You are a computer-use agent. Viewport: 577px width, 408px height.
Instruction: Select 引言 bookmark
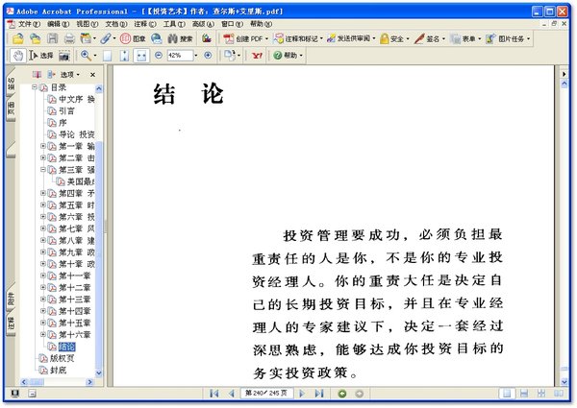tap(66, 111)
